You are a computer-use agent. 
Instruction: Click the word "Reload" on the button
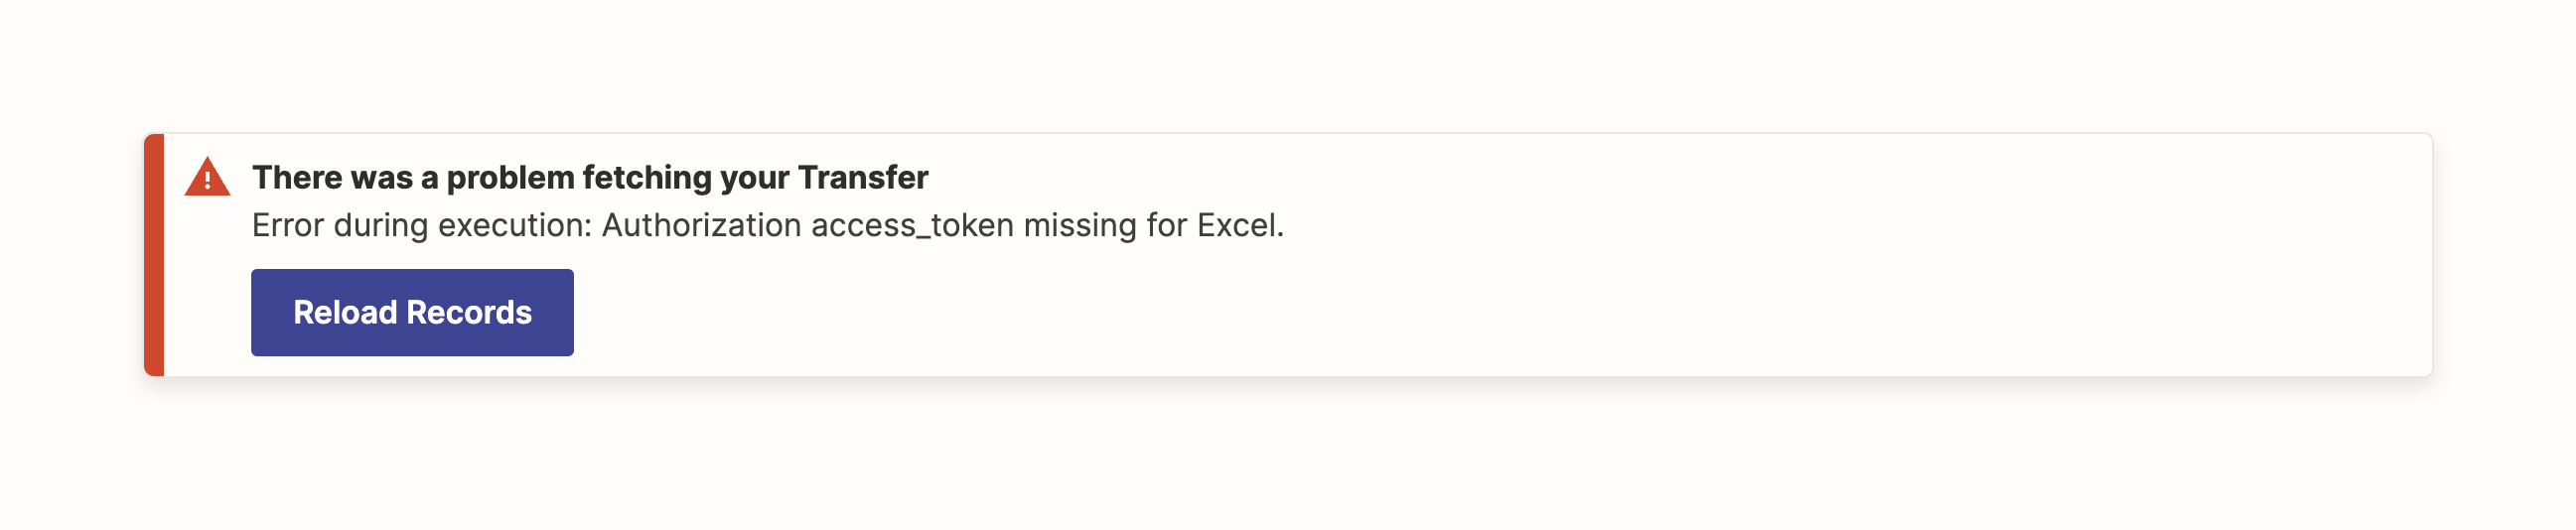[345, 313]
